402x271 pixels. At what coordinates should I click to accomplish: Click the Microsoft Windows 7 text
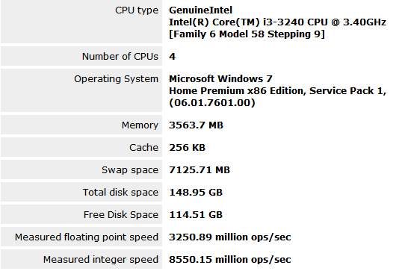pos(220,78)
